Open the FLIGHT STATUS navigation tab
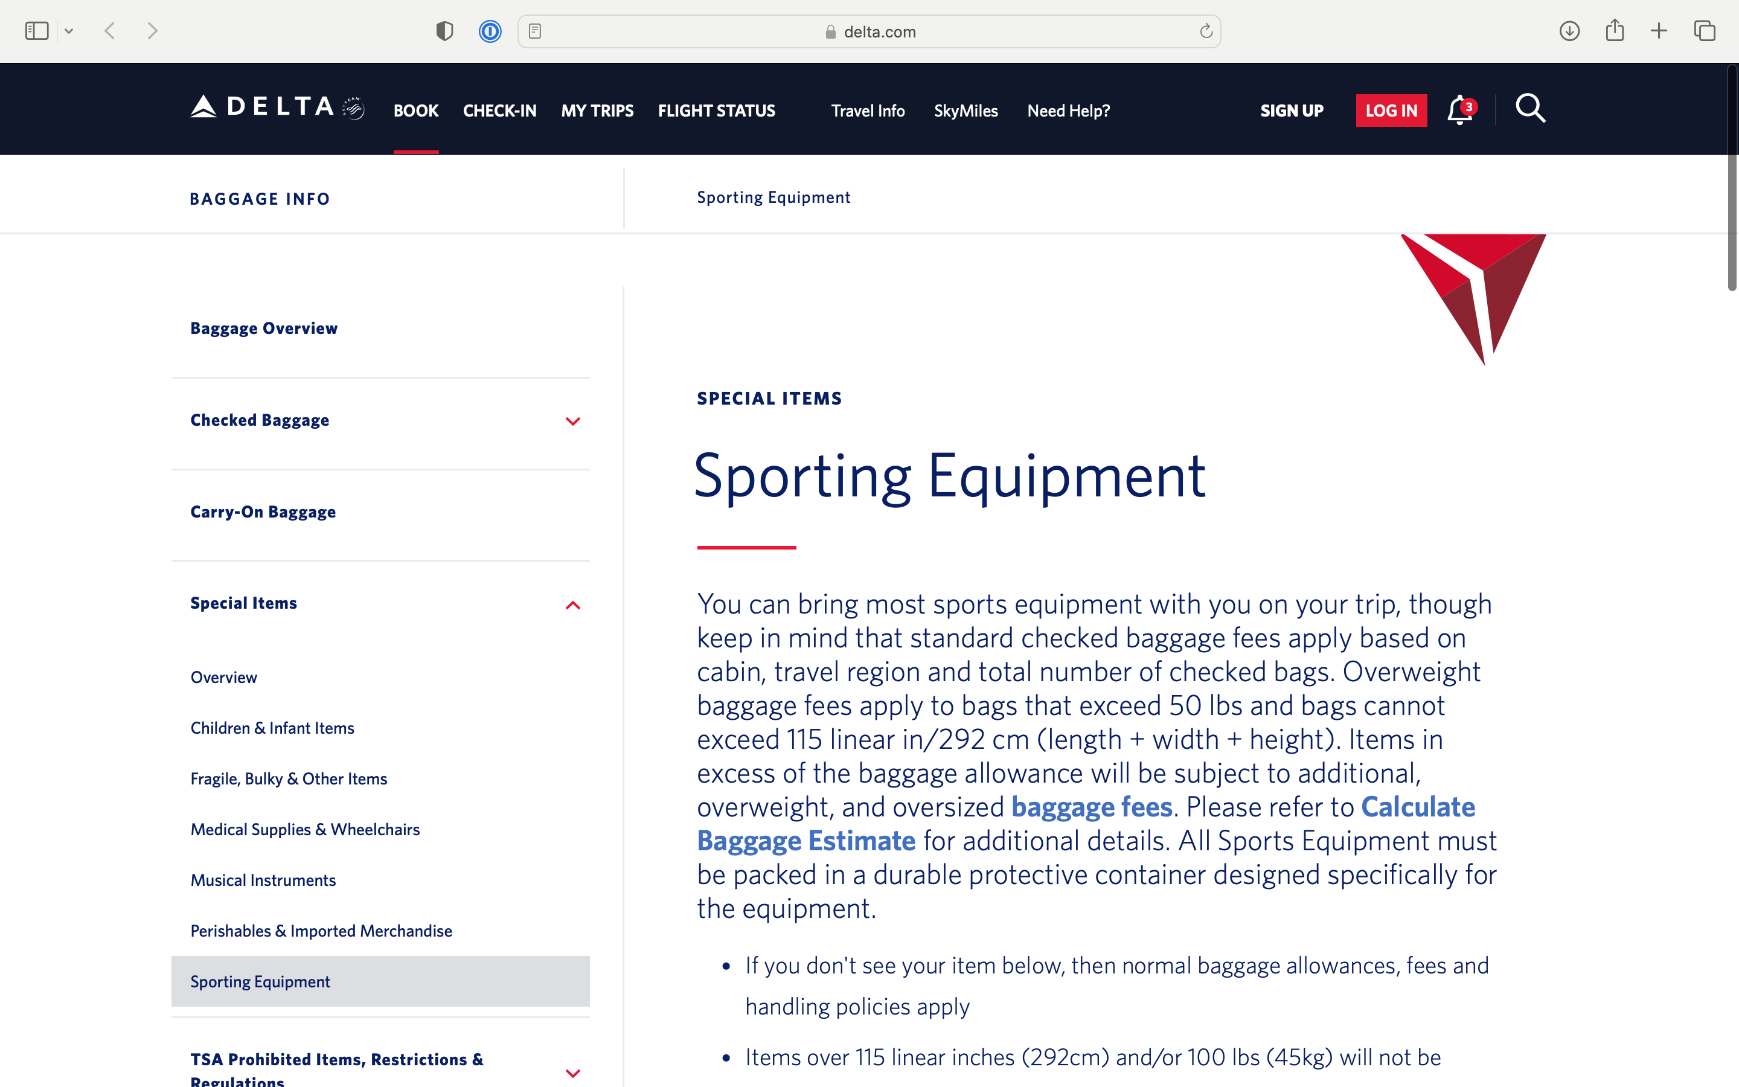The width and height of the screenshot is (1739, 1087). coord(717,111)
